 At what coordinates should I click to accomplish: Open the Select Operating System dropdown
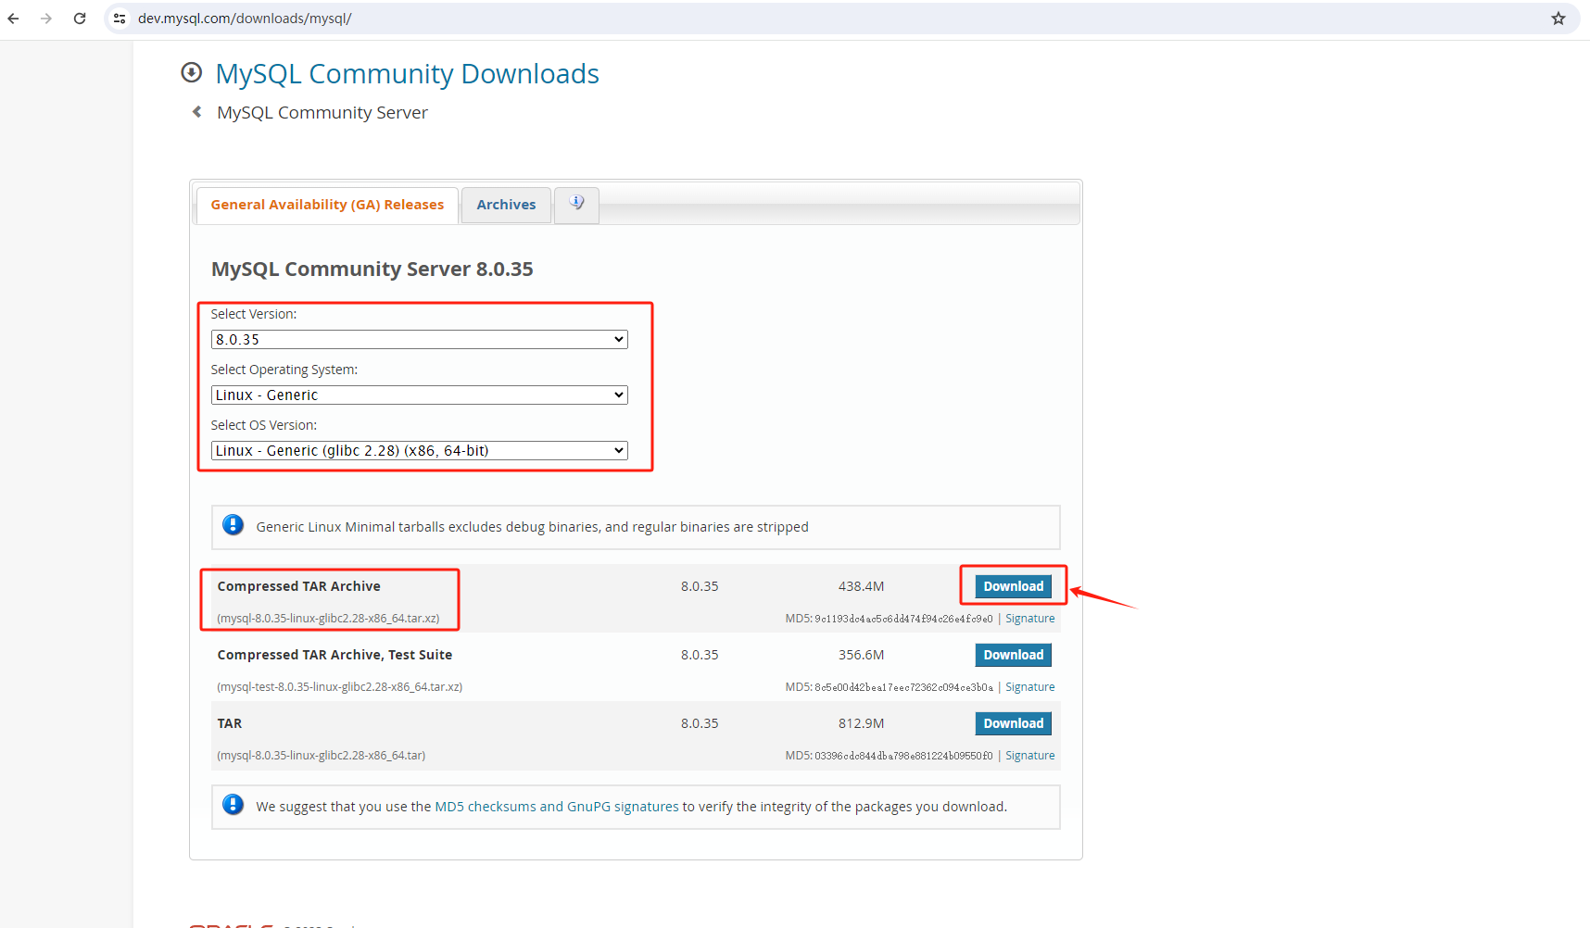click(420, 395)
